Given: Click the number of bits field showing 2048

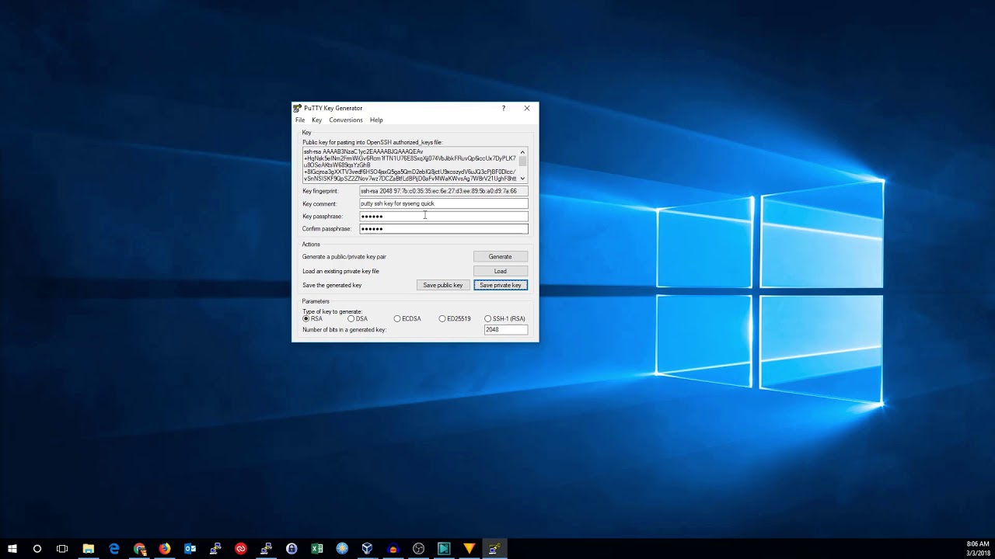Looking at the screenshot, I should (x=506, y=330).
